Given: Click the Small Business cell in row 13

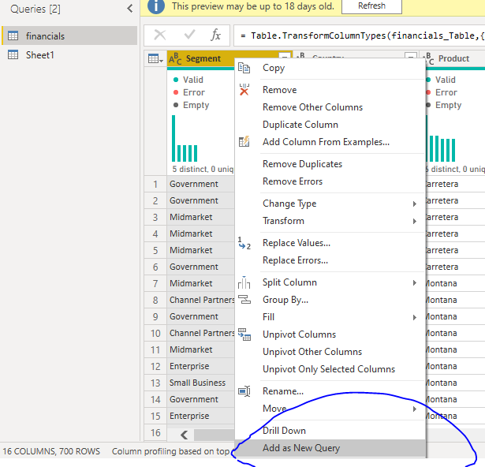Looking at the screenshot, I should [201, 383].
